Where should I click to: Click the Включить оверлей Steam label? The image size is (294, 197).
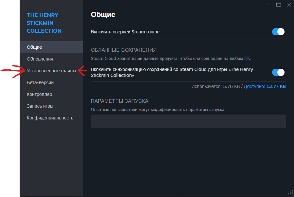point(125,32)
